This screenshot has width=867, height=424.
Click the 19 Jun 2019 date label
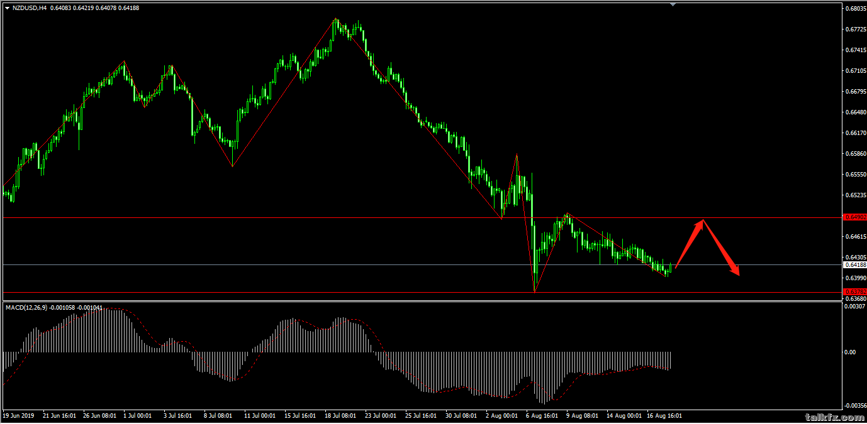(20, 416)
